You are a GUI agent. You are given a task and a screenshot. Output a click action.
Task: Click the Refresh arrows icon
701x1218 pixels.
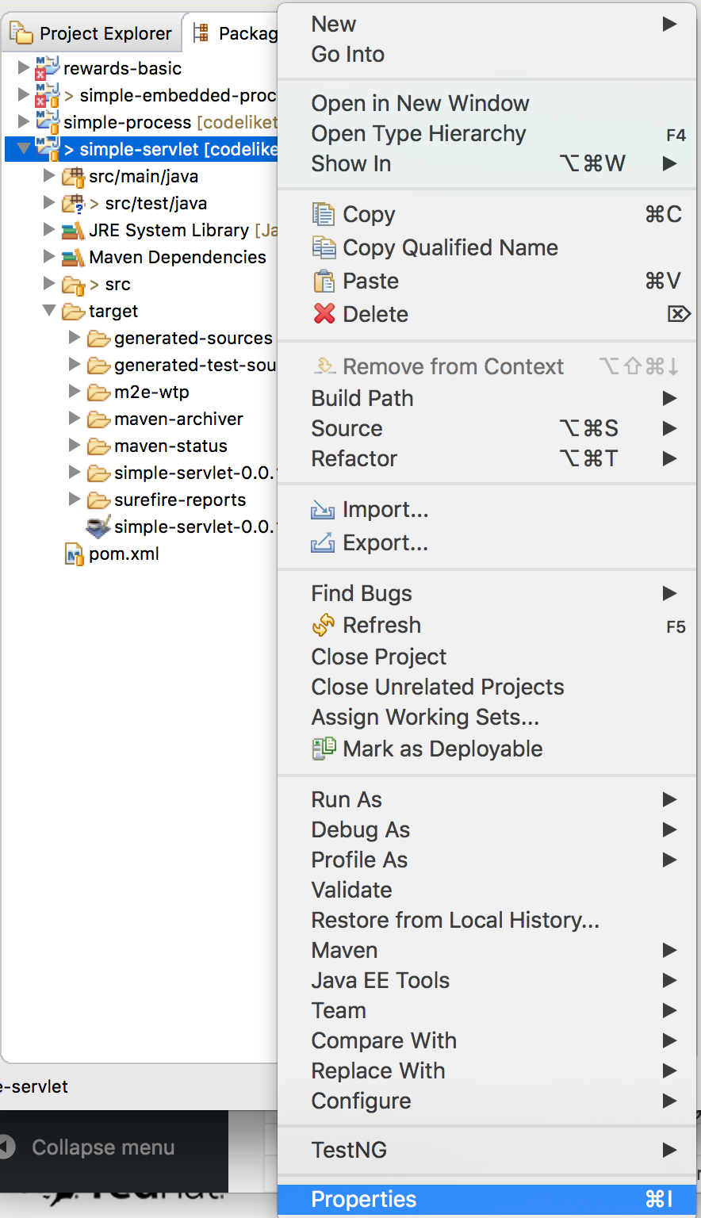click(324, 626)
